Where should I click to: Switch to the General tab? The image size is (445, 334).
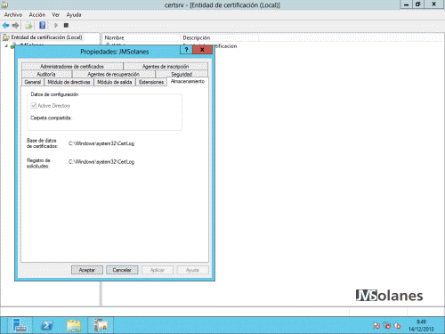click(33, 82)
